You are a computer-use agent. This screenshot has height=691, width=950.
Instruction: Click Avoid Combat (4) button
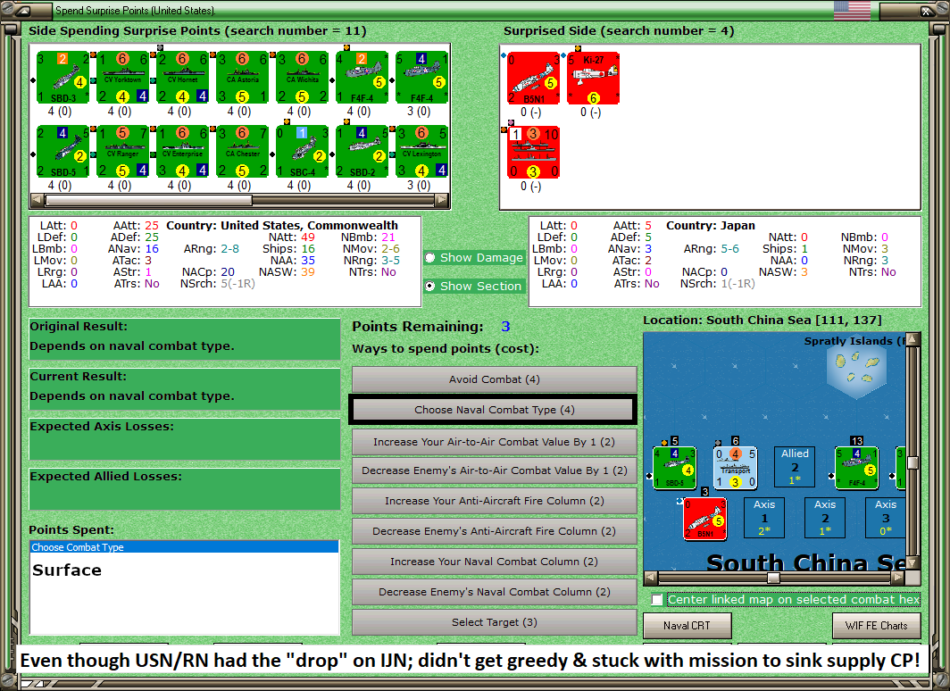pos(495,379)
